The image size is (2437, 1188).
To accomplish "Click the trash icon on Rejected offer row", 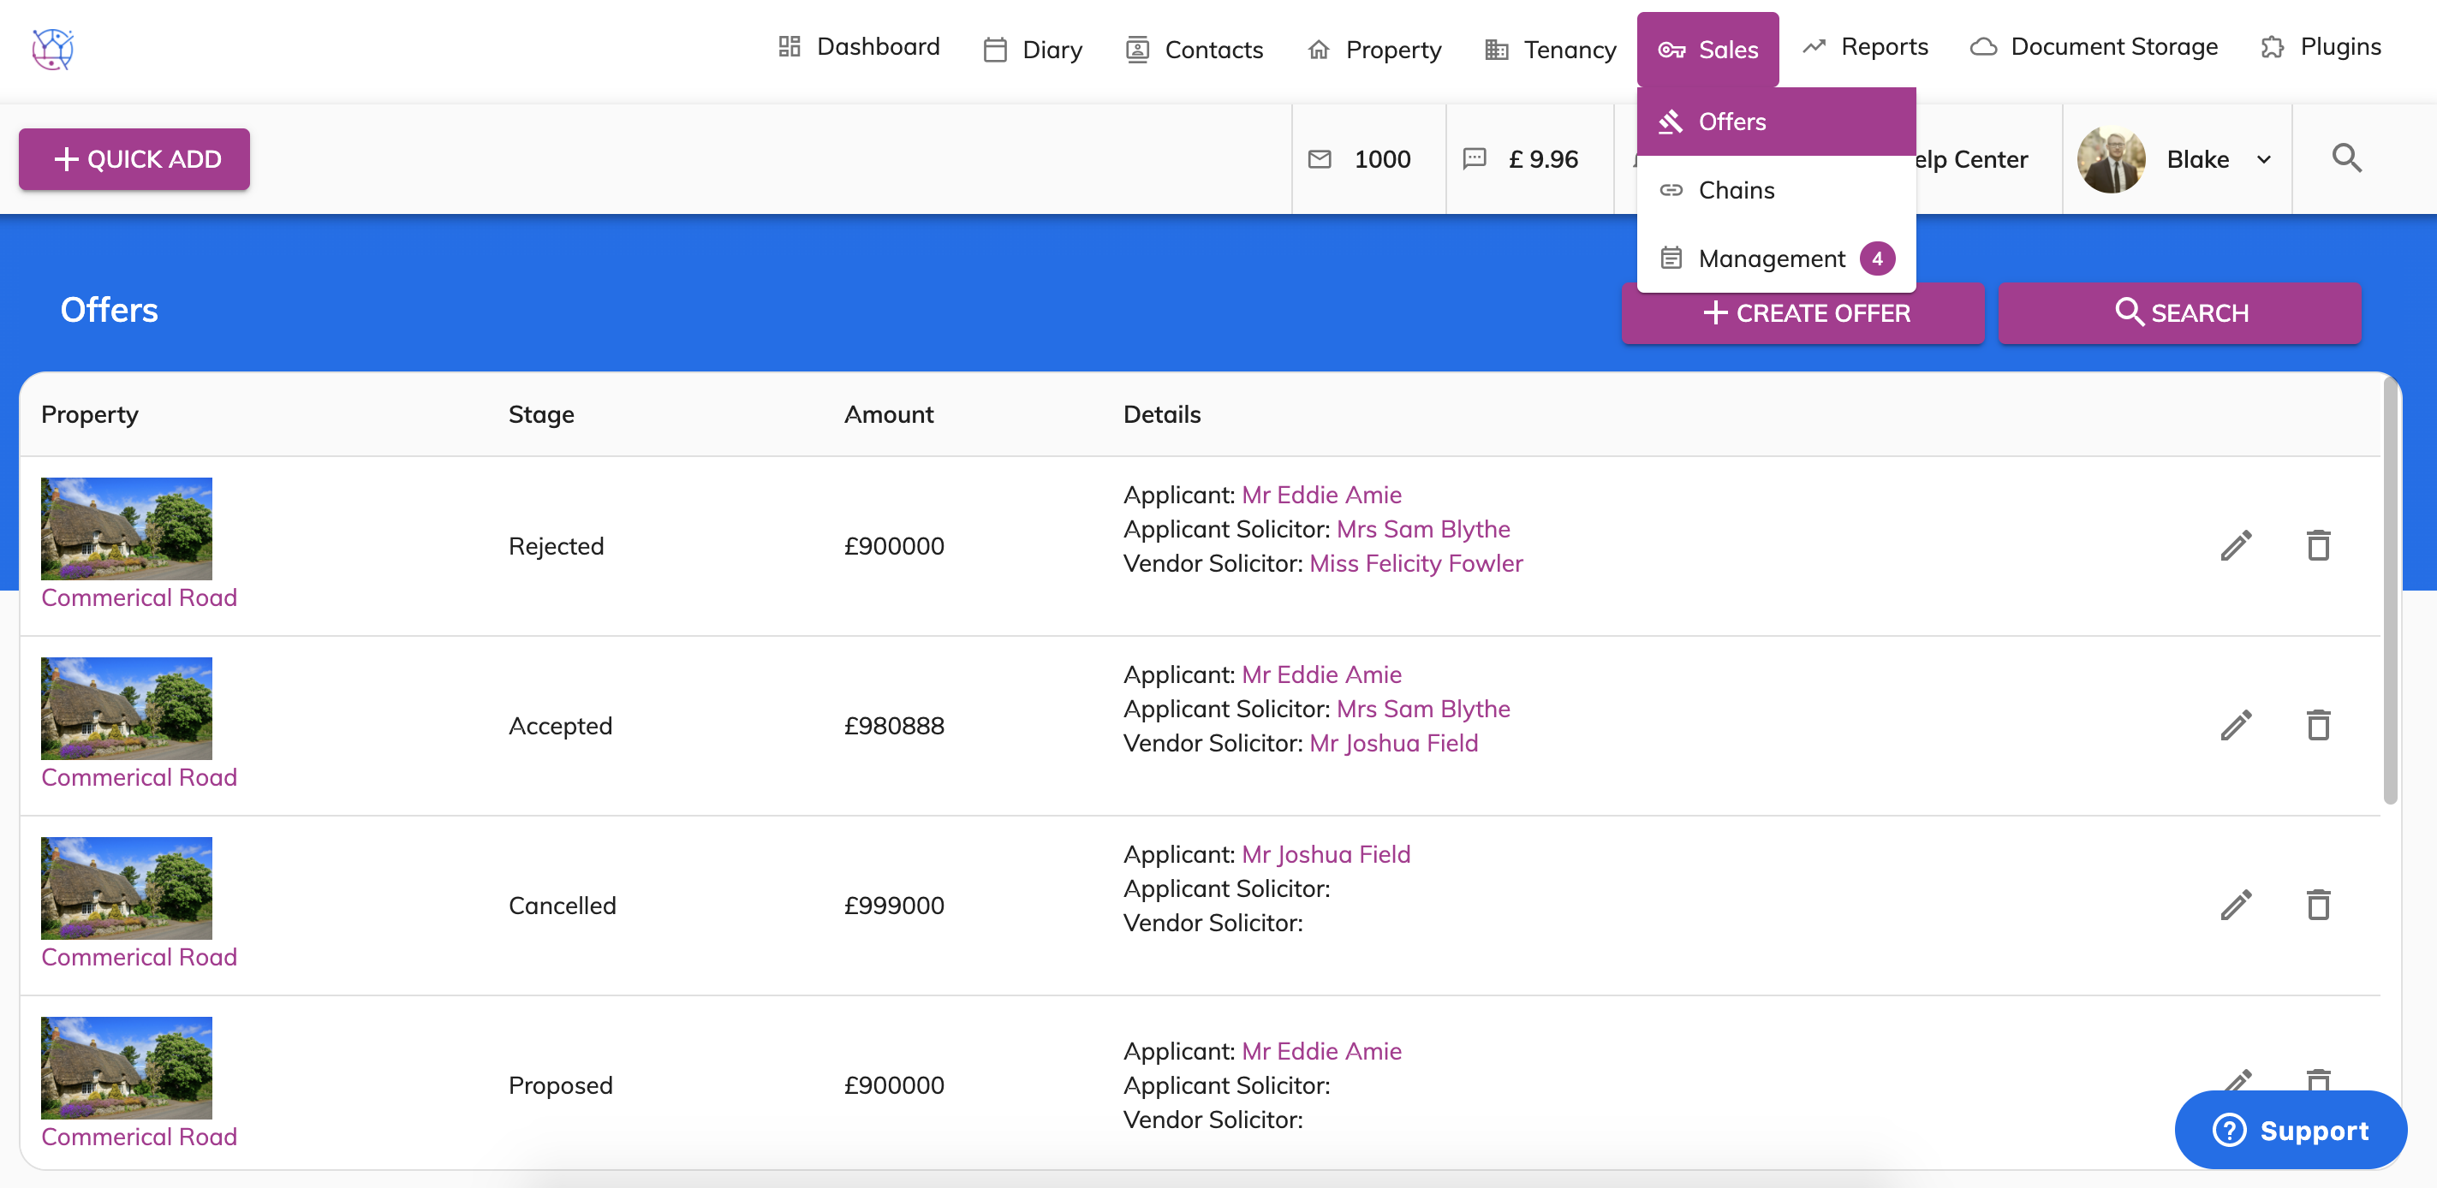I will point(2318,546).
